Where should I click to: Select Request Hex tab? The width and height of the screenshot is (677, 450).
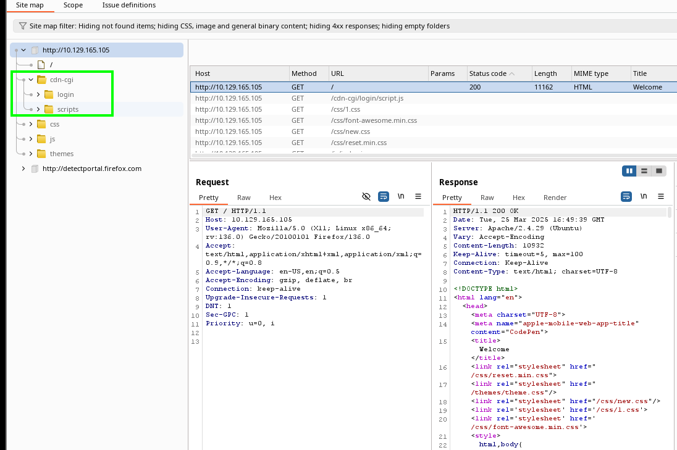(275, 198)
